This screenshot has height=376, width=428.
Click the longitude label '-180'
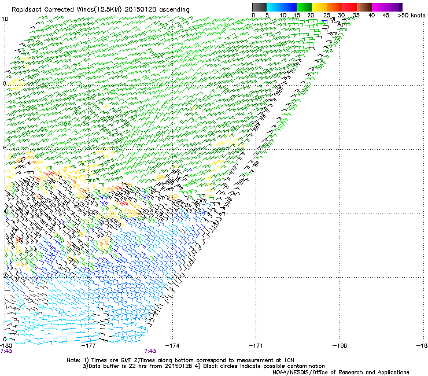click(x=6, y=346)
